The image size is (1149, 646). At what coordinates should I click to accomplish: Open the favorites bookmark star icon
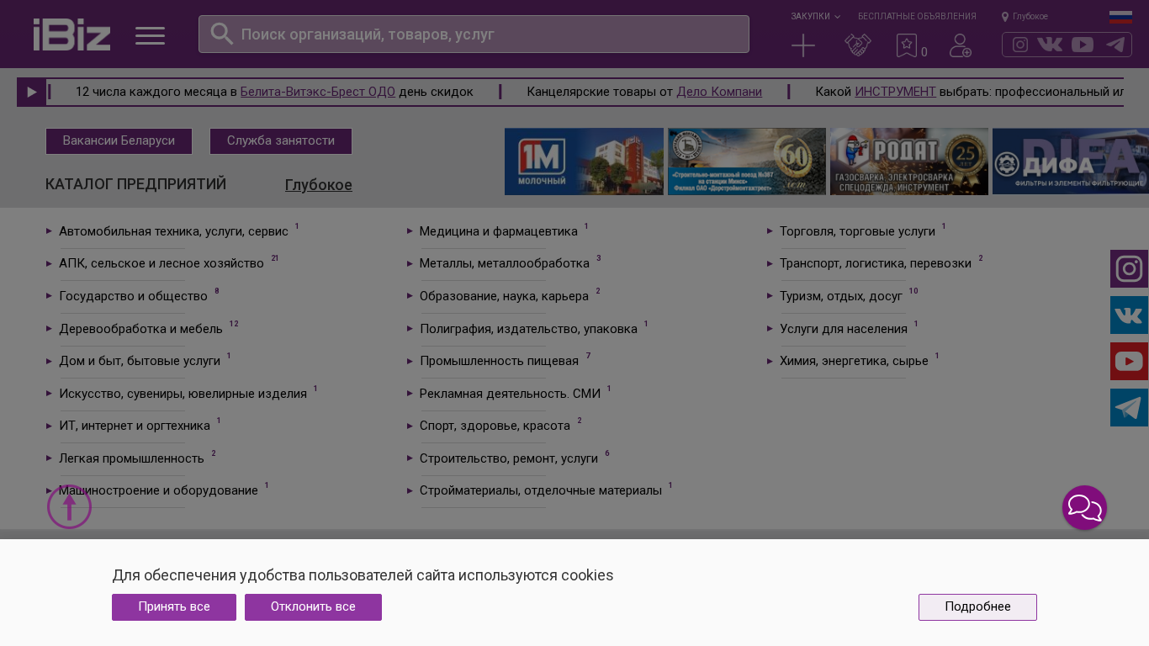click(906, 45)
